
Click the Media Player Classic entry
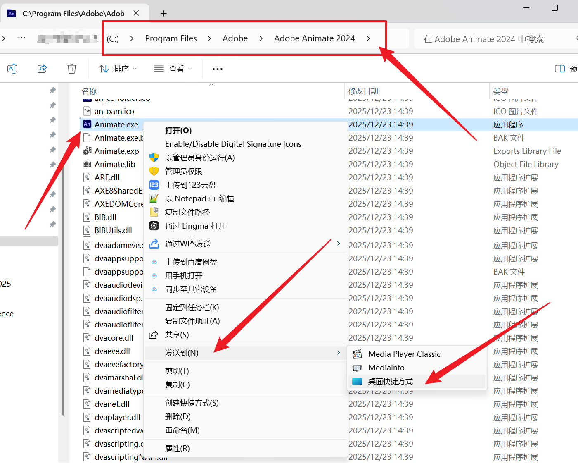(404, 354)
